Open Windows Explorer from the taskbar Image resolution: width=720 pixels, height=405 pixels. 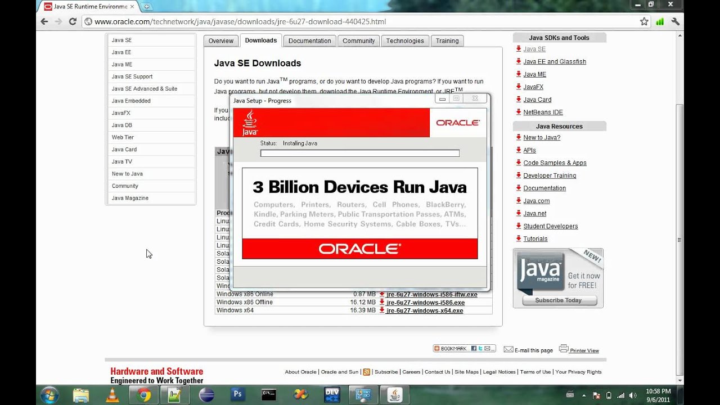coord(81,395)
